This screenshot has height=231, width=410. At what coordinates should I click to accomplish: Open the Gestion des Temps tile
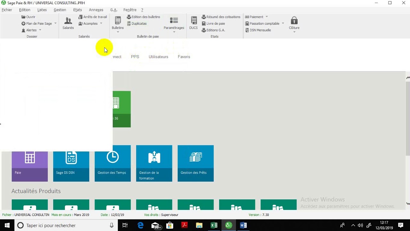pyautogui.click(x=113, y=163)
